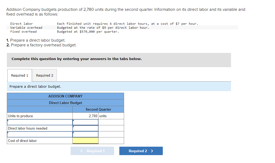Click the units label beside 2,780
Viewport: 275px width, 163px height.
click(103, 116)
